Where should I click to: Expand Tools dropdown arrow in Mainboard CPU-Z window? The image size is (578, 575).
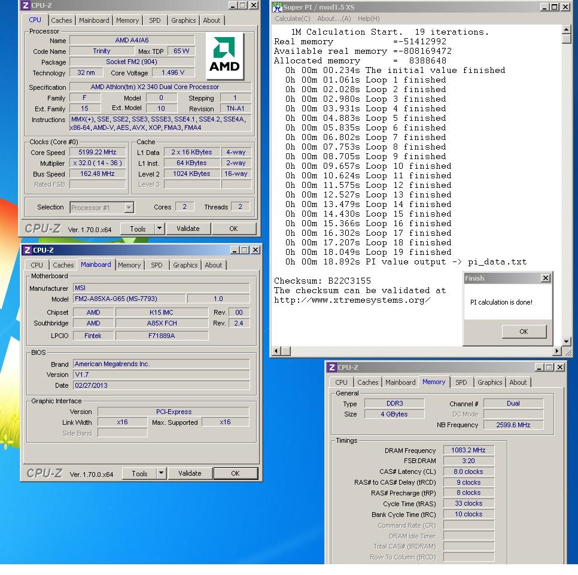click(x=161, y=473)
